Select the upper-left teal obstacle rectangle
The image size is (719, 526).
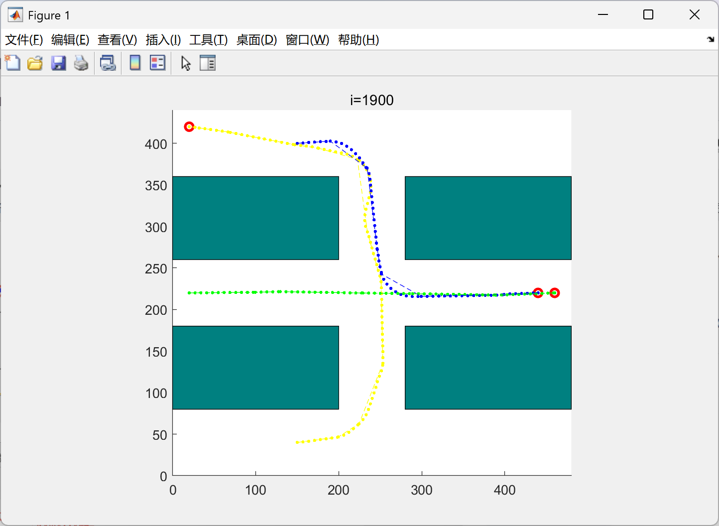point(255,218)
